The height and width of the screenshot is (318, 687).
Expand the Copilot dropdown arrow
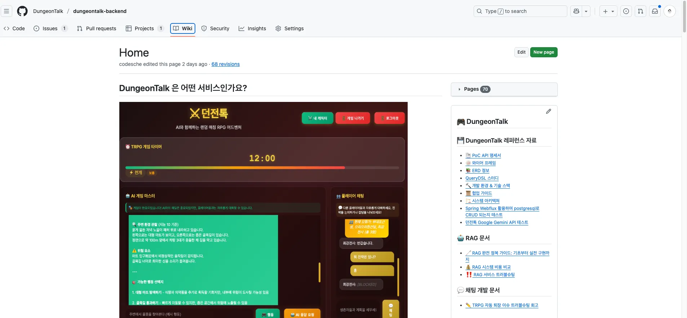[x=586, y=11]
